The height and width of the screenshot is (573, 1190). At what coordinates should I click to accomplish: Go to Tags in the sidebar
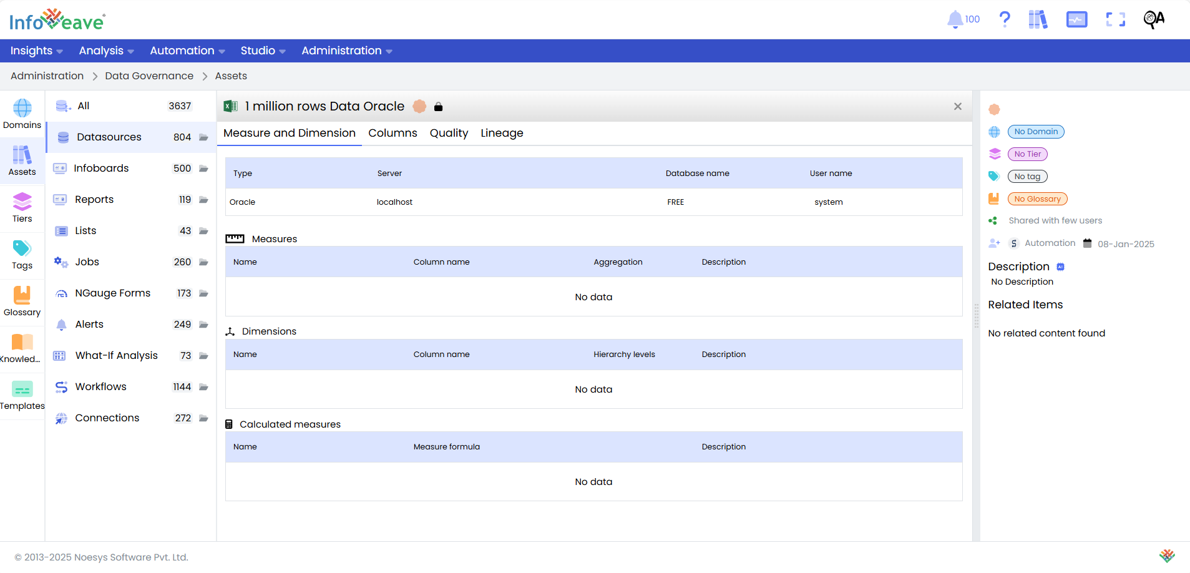(x=22, y=255)
